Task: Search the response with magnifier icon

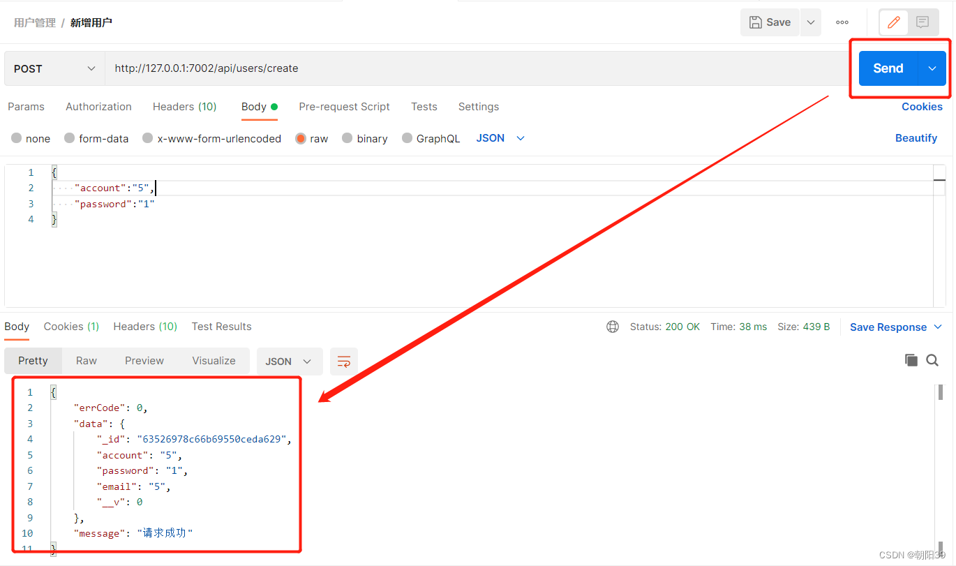Action: point(932,360)
